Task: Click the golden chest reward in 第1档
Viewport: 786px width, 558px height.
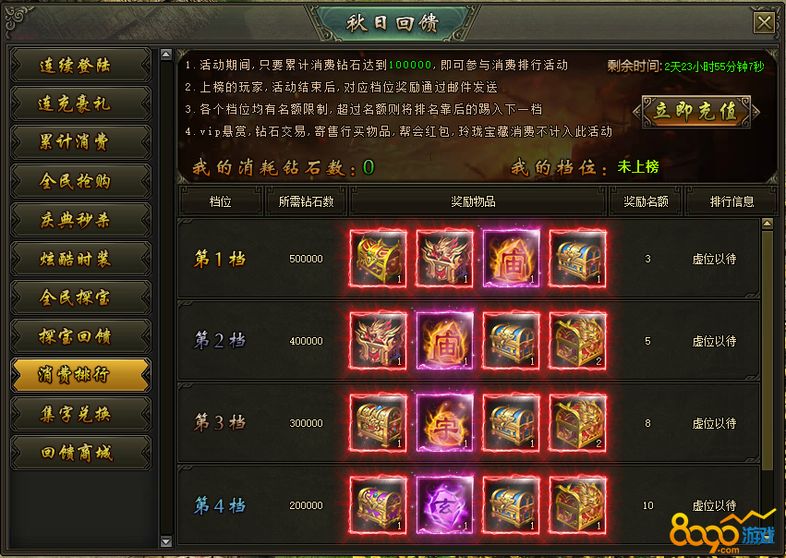Action: coord(378,259)
